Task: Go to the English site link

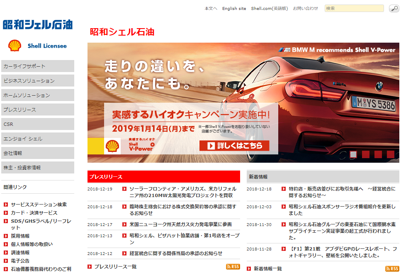Action: [x=234, y=8]
